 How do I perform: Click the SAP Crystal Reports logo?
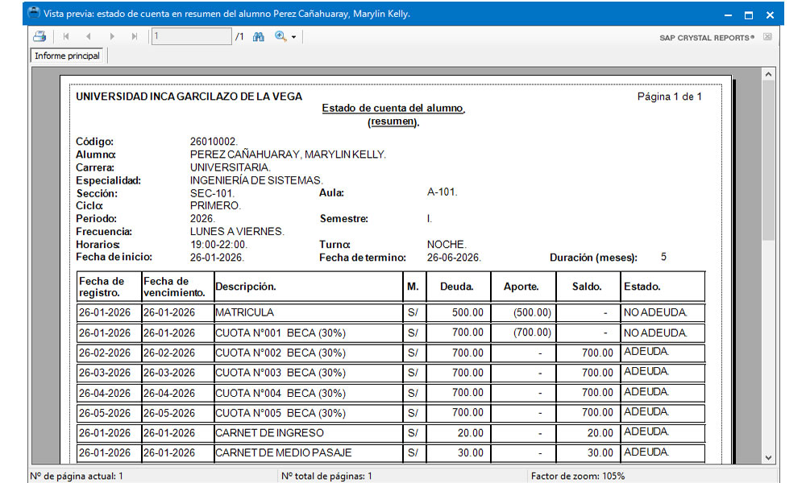click(x=707, y=38)
